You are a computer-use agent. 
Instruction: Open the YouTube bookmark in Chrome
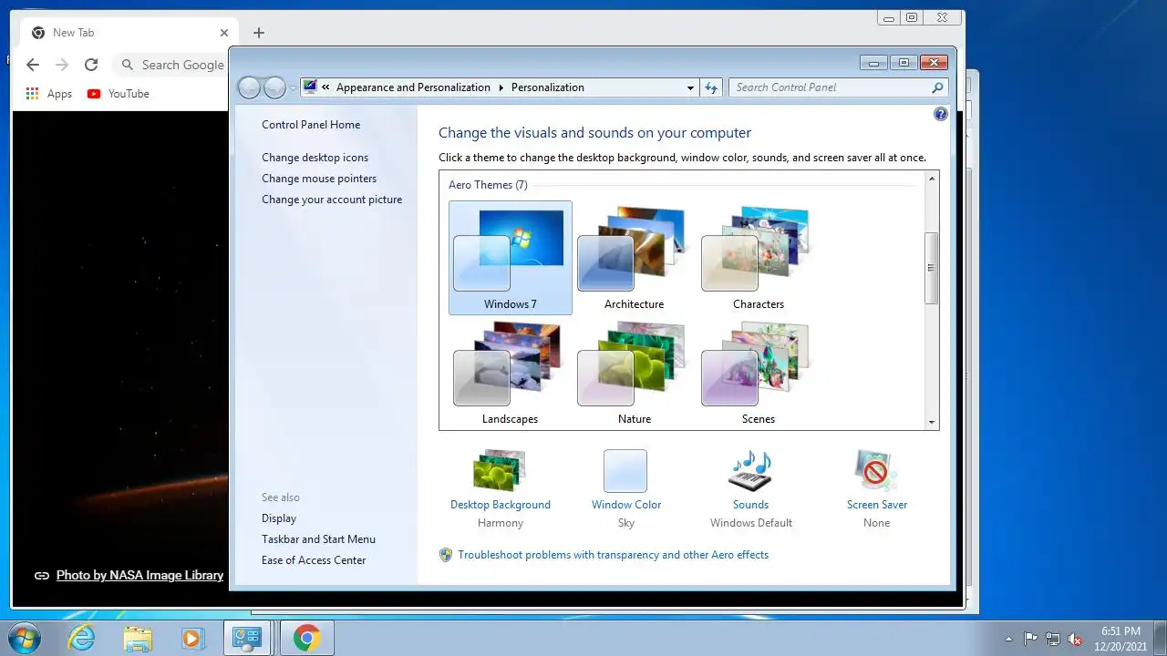pyautogui.click(x=119, y=94)
